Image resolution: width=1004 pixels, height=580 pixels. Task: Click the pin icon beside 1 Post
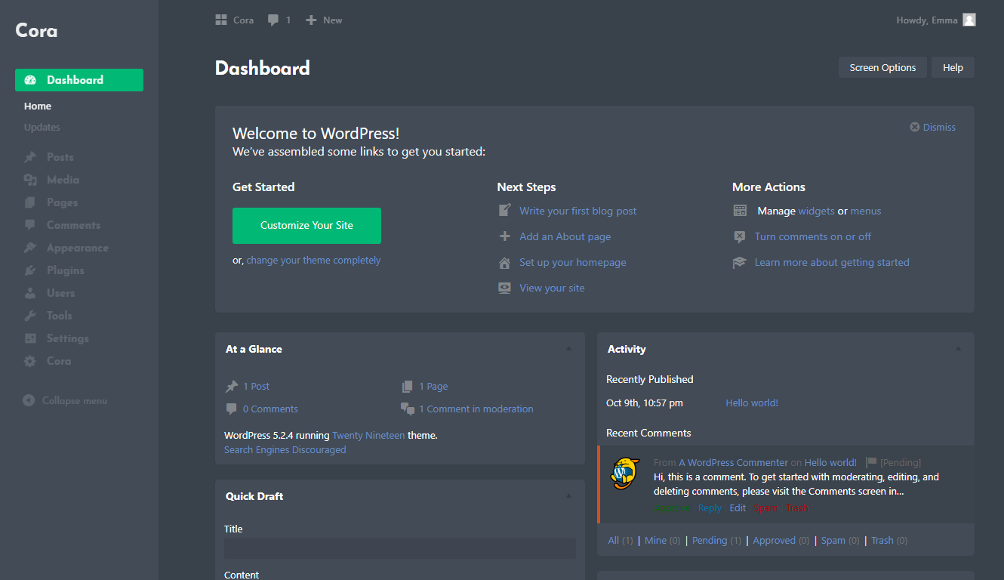point(232,387)
